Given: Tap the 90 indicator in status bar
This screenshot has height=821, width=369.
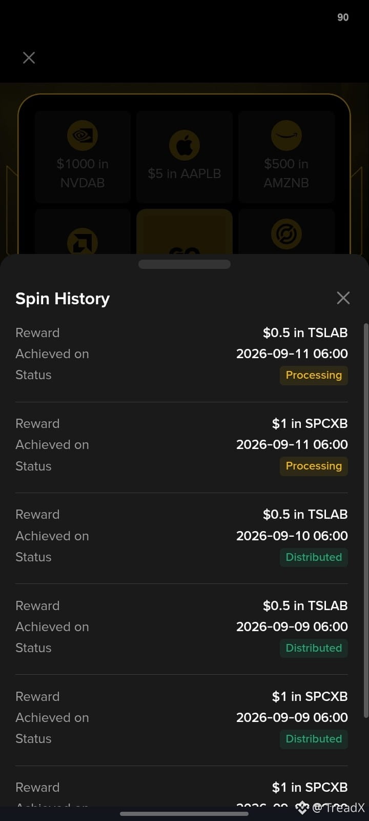Looking at the screenshot, I should tap(343, 17).
